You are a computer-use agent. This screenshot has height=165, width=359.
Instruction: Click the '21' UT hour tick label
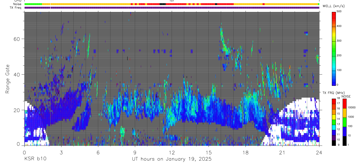click(282, 152)
